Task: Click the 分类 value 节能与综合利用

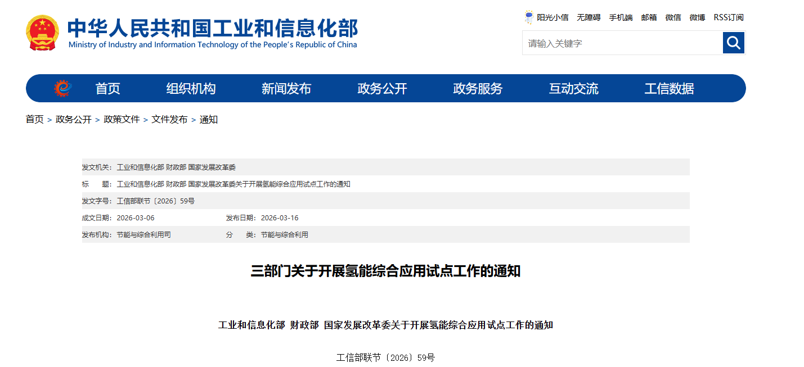Action: [284, 234]
